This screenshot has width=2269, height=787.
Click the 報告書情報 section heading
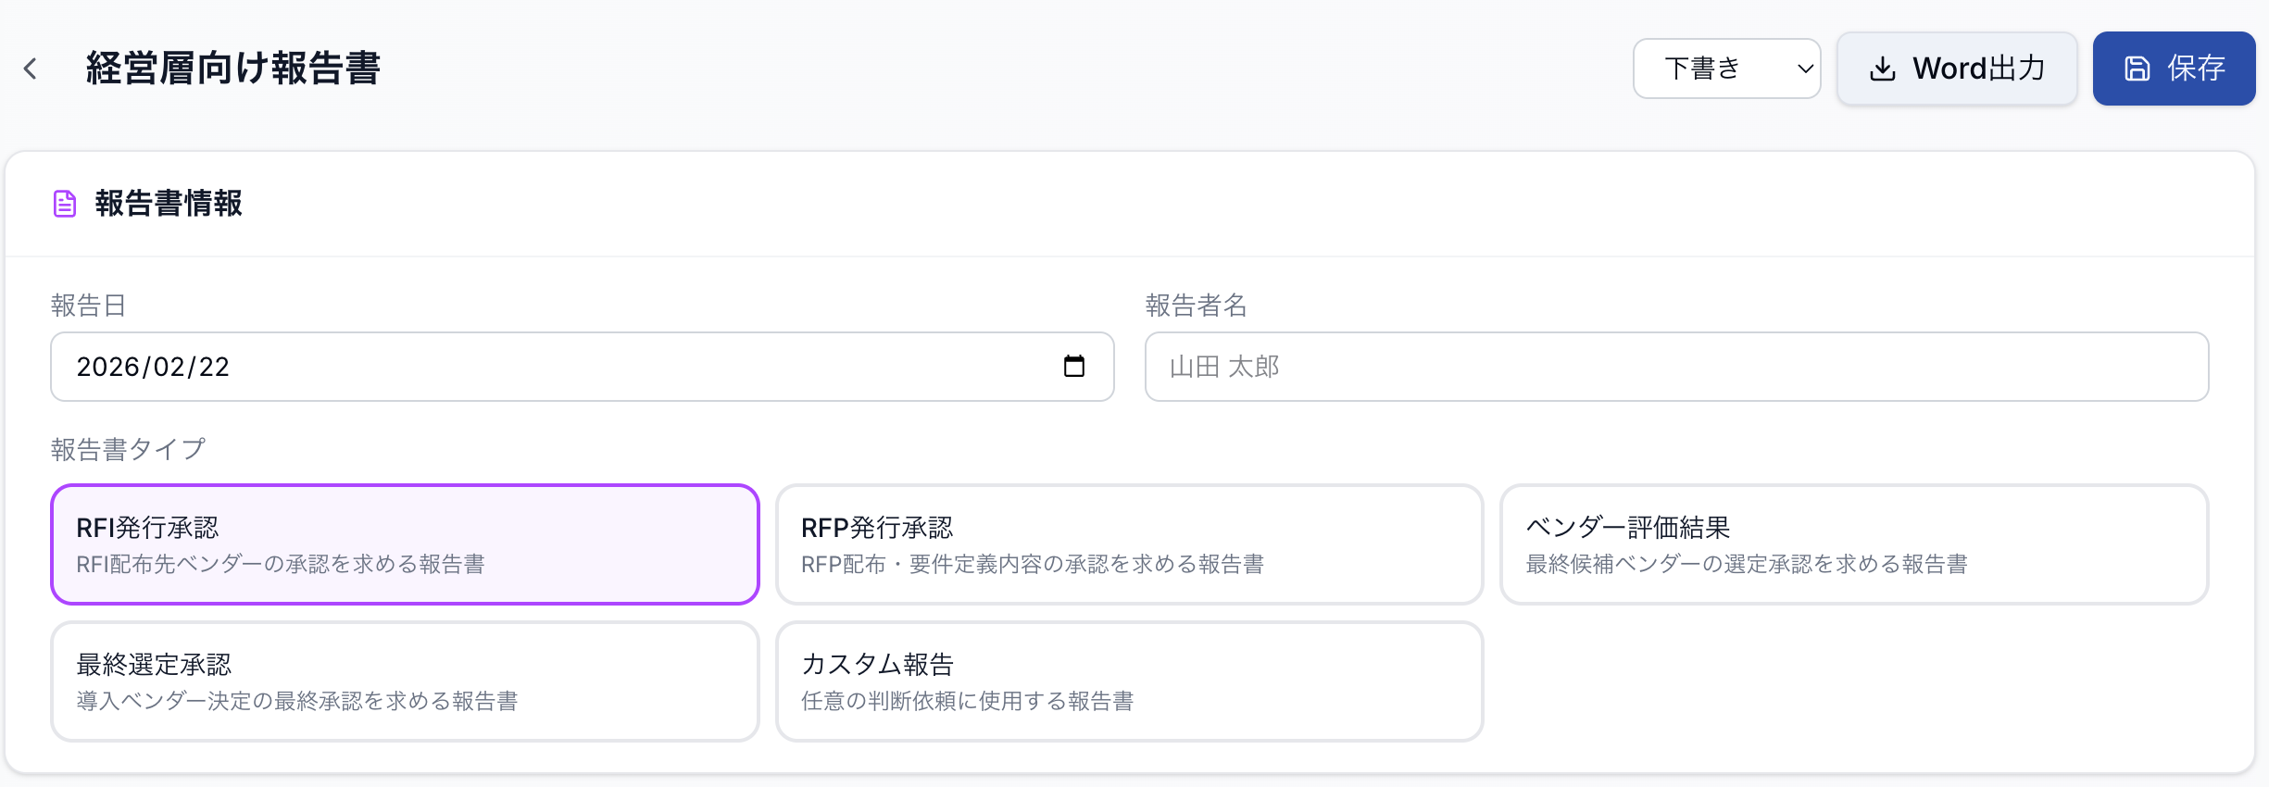[x=169, y=204]
